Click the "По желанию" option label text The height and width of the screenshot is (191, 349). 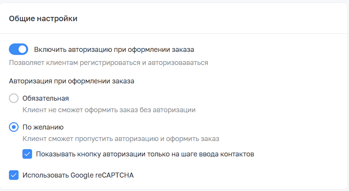[43, 127]
